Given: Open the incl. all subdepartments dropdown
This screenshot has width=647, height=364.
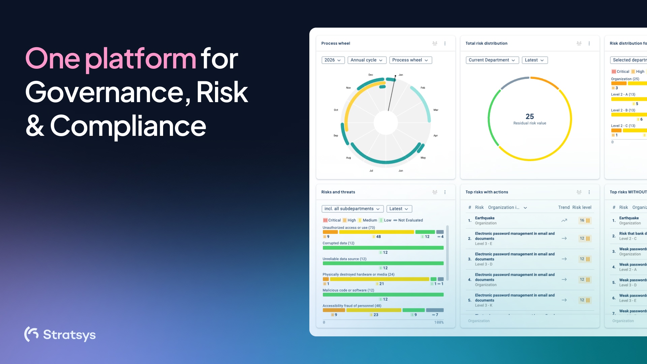Looking at the screenshot, I should pyautogui.click(x=352, y=209).
